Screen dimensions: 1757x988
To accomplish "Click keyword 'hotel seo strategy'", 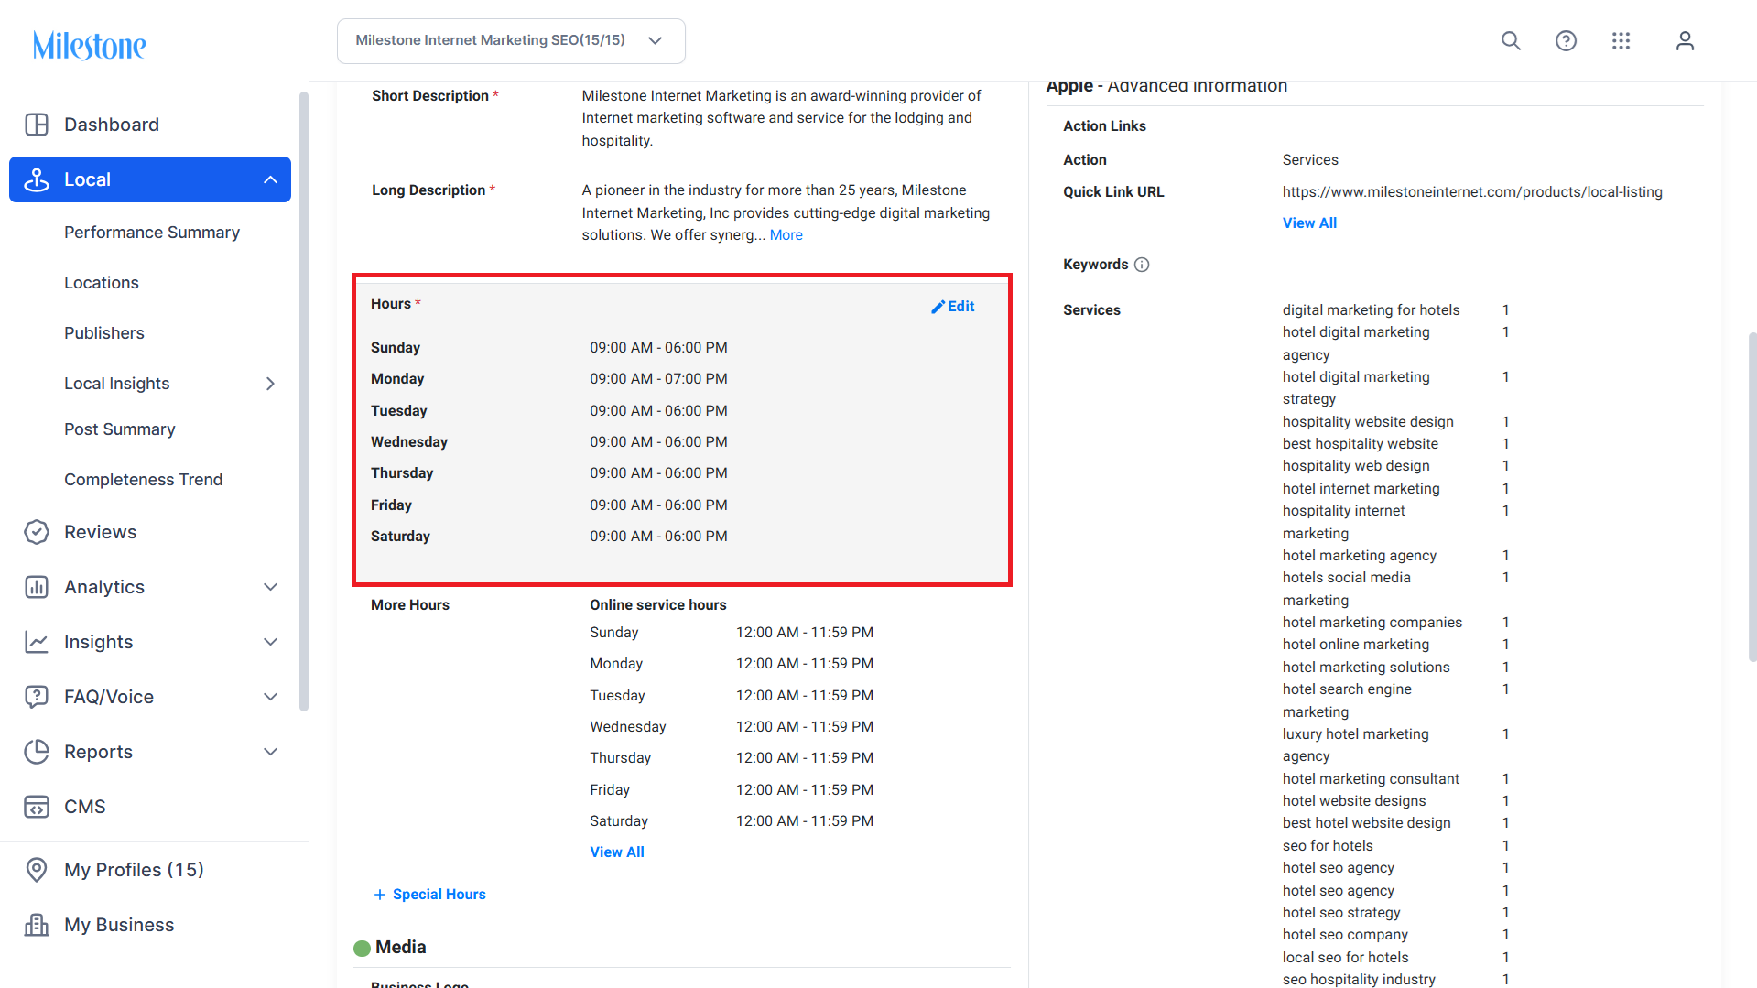I will tap(1341, 913).
